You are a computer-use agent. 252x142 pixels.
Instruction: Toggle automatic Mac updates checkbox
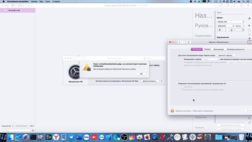click(94, 81)
